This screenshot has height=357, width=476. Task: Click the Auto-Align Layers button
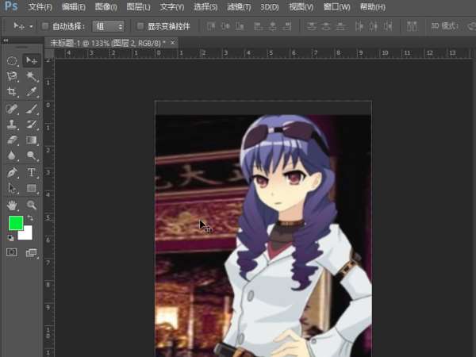pos(412,26)
